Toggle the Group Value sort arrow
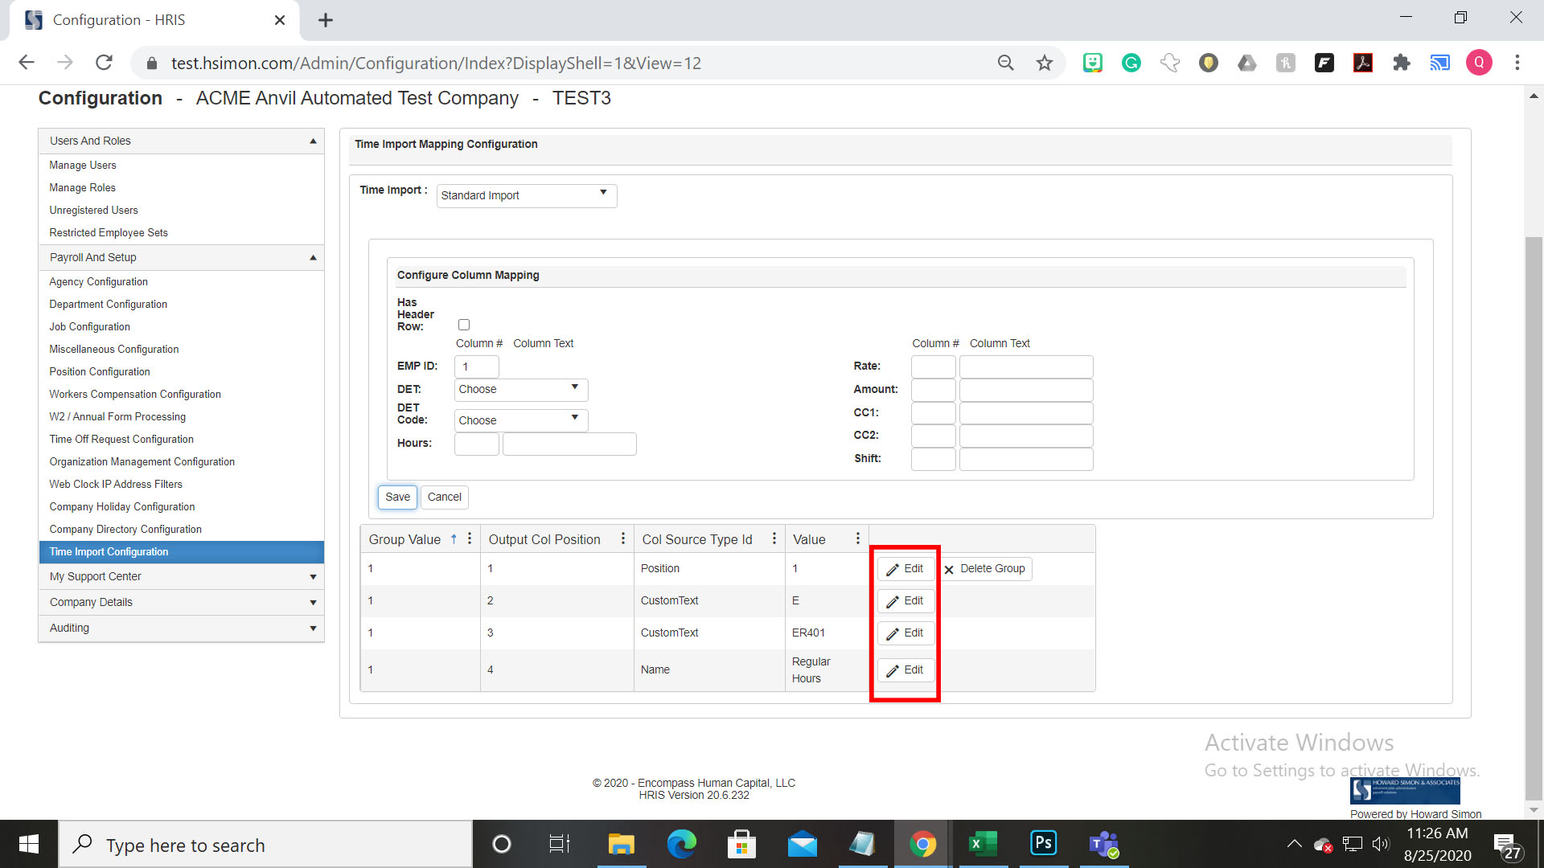1544x868 pixels. point(454,539)
